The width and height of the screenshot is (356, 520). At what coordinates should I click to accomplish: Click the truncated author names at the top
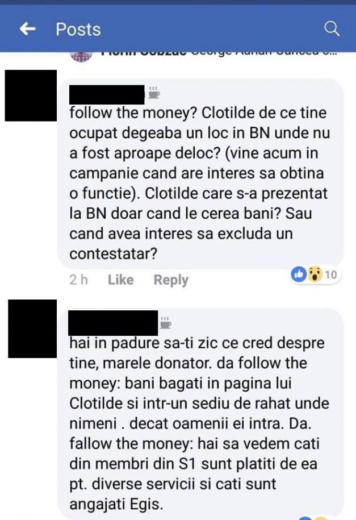point(219,54)
